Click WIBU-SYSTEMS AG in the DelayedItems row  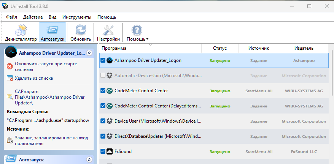pyautogui.click(x=304, y=106)
